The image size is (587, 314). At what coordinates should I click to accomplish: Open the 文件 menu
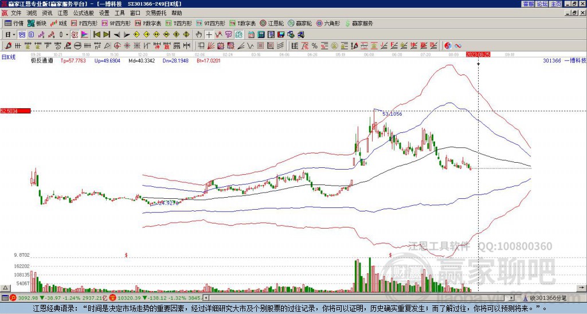point(16,13)
